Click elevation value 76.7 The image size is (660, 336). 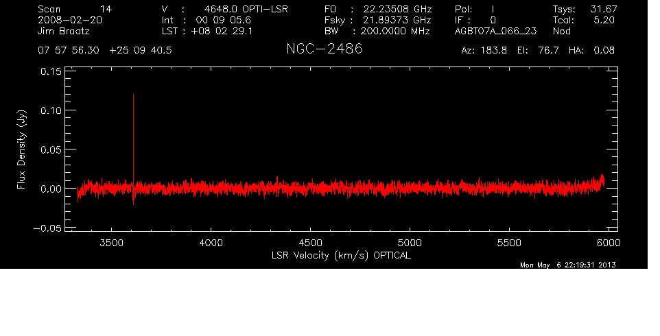[x=548, y=51]
